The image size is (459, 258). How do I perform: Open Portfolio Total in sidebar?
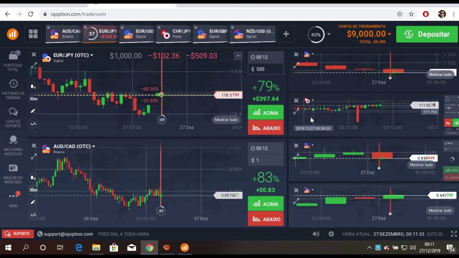[x=13, y=61]
